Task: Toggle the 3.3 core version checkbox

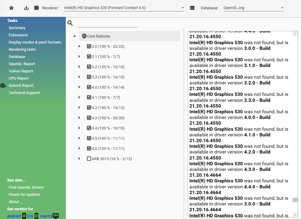Action: pos(89,77)
